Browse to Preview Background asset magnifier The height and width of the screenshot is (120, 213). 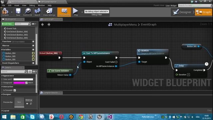[x=31, y=104]
